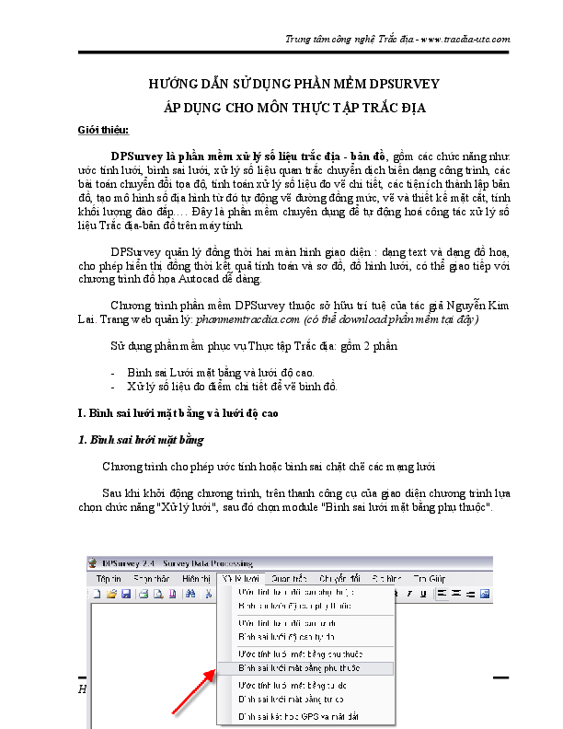
Task: Click title 'HƯỚNG DẪN SỬ DỤNG PHẦN MỀM DPSURVEY'
Action: click(293, 84)
